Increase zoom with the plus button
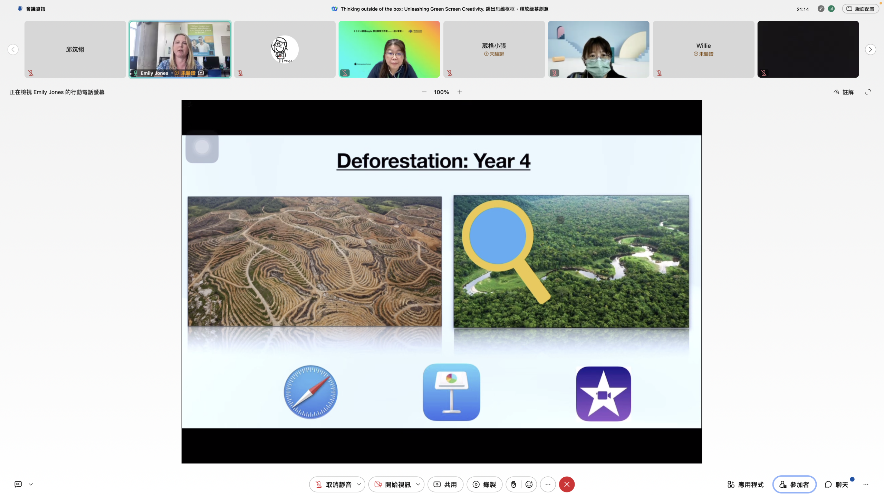Image resolution: width=884 pixels, height=497 pixels. pos(460,92)
